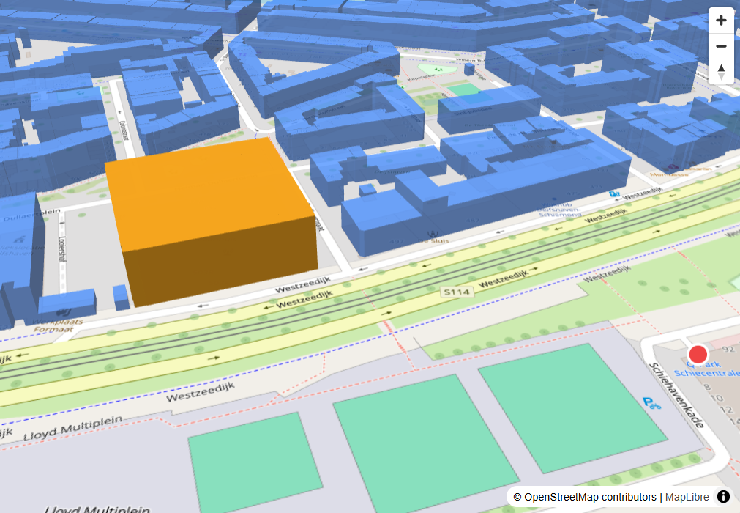Click the Q-Park Schiecentrale label
The width and height of the screenshot is (740, 513).
click(x=706, y=369)
